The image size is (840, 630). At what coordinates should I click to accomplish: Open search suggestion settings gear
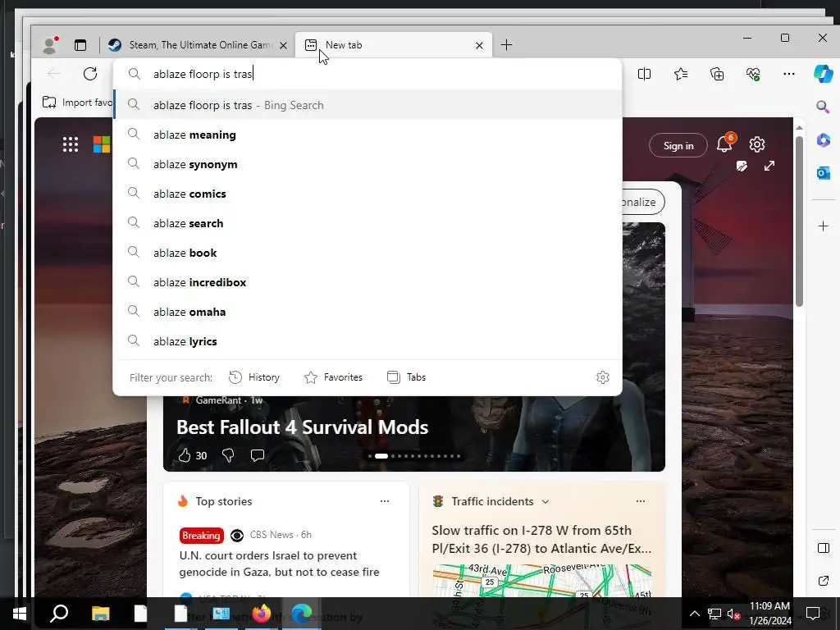(603, 377)
